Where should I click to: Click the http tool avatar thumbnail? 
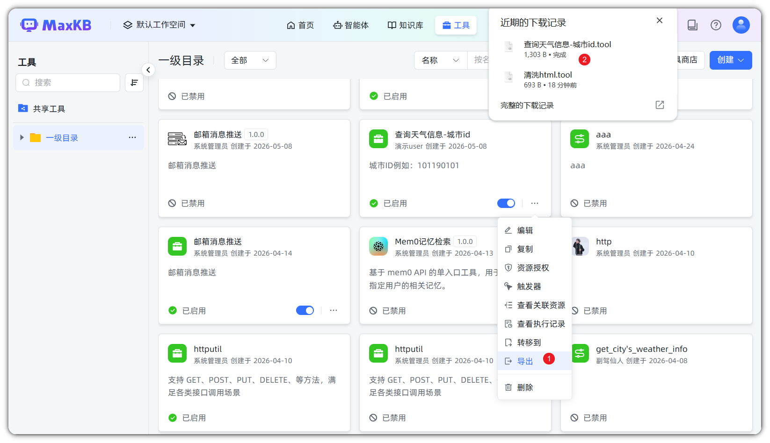[580, 246]
